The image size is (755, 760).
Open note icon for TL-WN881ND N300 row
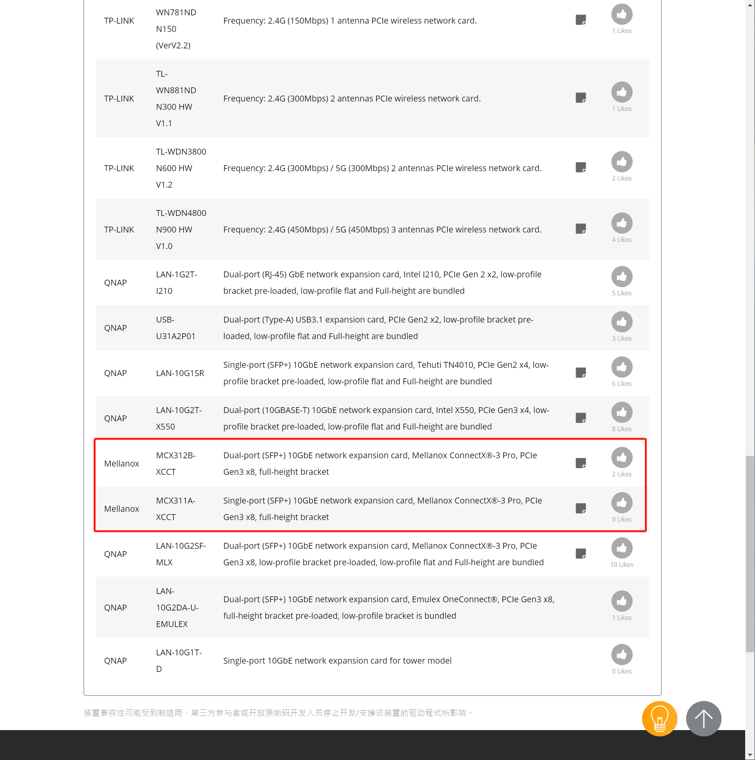(580, 98)
